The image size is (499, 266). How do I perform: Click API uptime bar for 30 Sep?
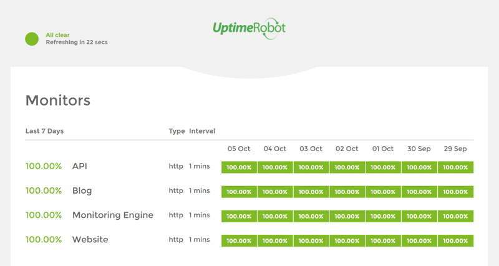[x=419, y=167]
